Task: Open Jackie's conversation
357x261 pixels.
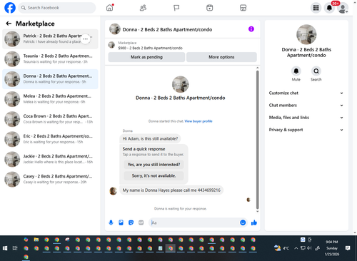Action: [x=50, y=159]
